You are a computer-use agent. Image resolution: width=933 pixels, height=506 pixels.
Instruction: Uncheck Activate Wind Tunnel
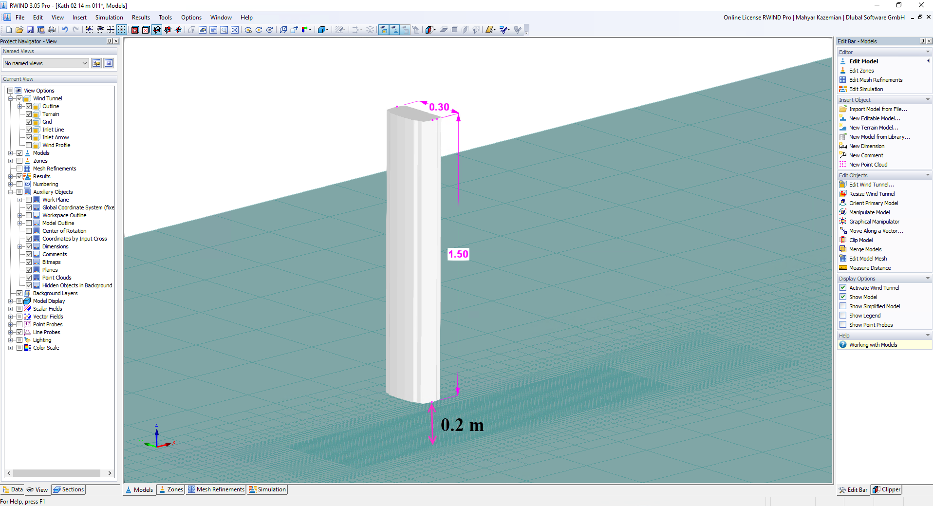pyautogui.click(x=842, y=287)
